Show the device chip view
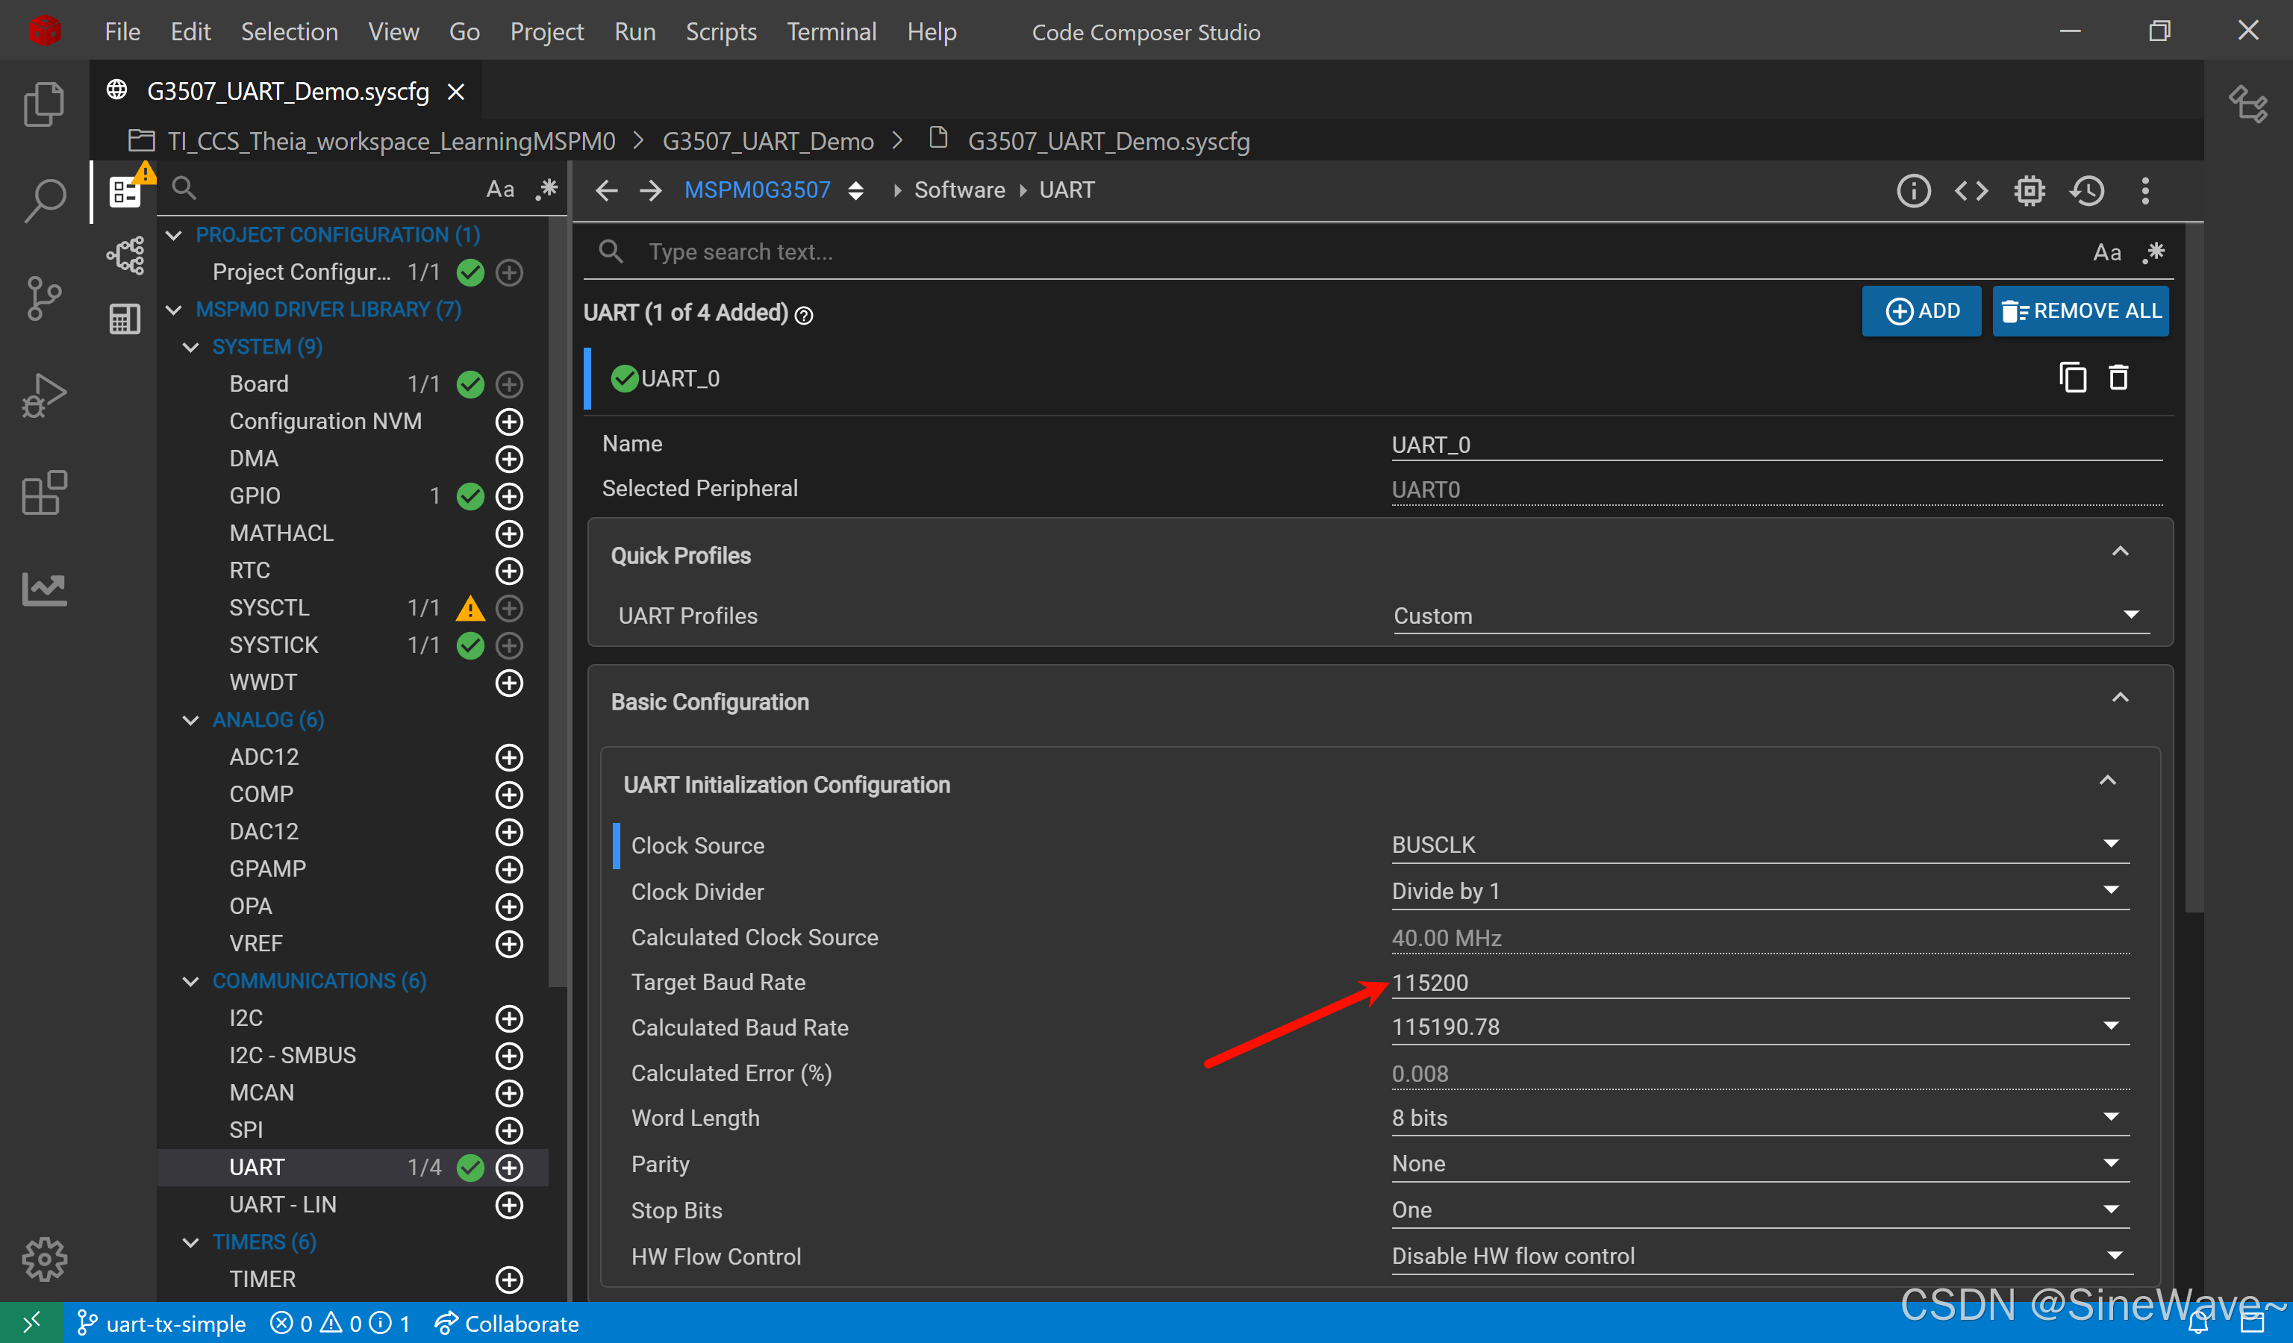The height and width of the screenshot is (1343, 2293). 2029,190
